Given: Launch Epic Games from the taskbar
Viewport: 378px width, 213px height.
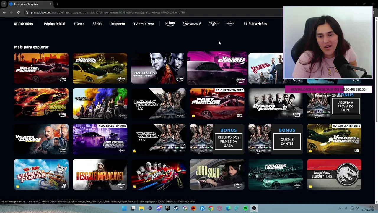Looking at the screenshot, I should click(167, 208).
